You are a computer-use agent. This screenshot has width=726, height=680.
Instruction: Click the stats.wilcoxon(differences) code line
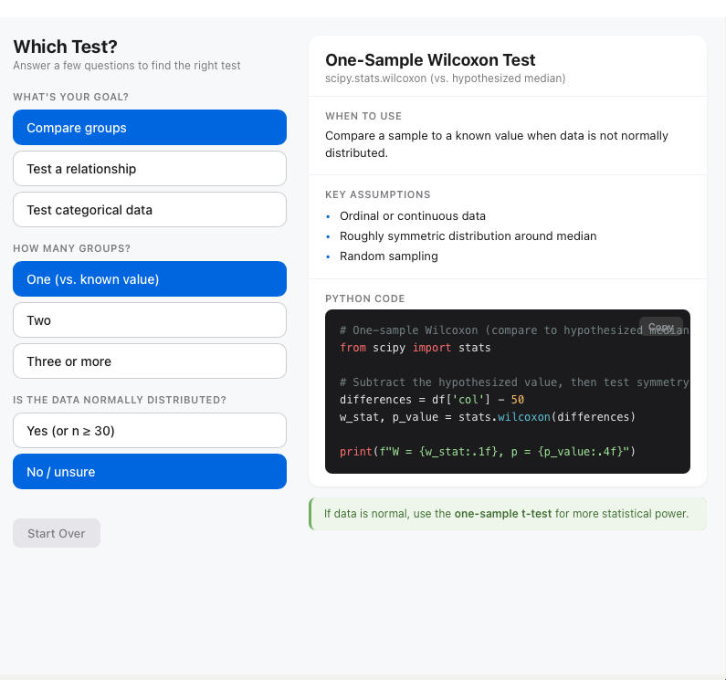[x=488, y=417]
